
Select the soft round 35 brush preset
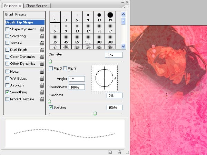tap(55, 39)
